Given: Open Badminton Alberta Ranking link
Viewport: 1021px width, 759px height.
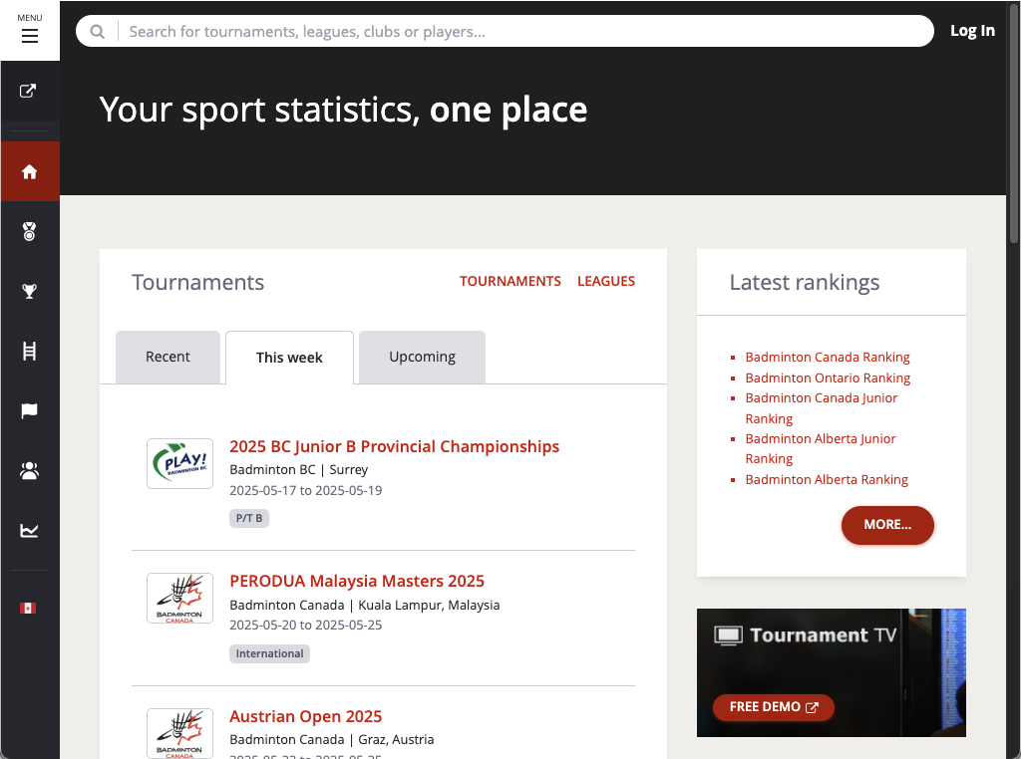Looking at the screenshot, I should click(x=827, y=479).
